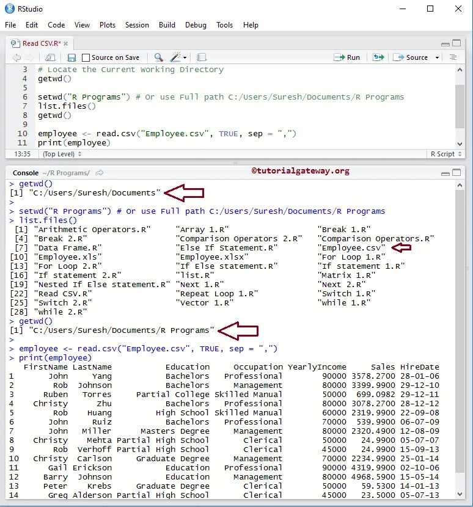The image size is (473, 507).
Task: Click console scrollbar down arrow
Action: click(460, 494)
